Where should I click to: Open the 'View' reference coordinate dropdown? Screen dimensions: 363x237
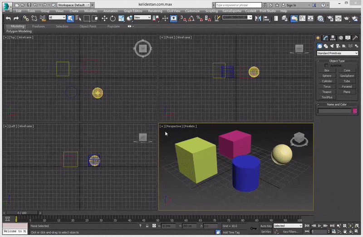142,17
